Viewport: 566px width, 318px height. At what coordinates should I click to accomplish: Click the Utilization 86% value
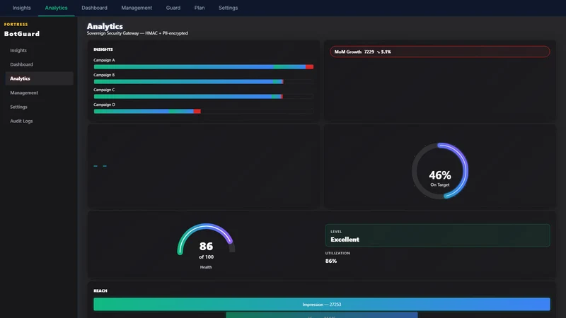coord(331,261)
